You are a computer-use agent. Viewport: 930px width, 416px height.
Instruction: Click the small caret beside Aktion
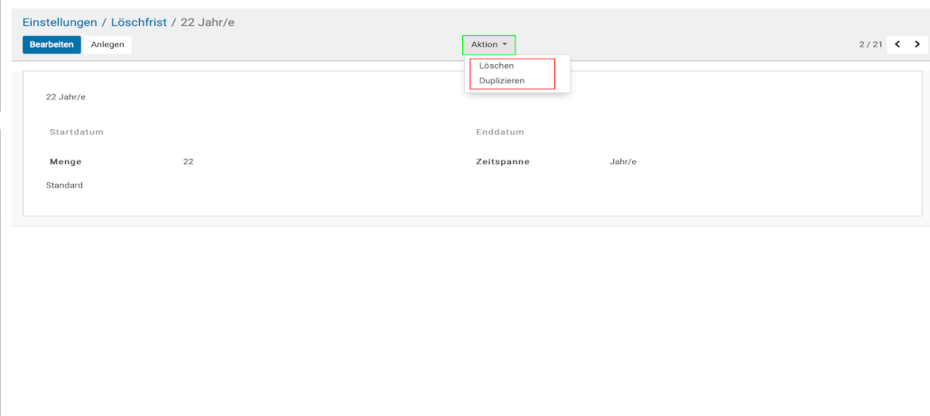(506, 44)
